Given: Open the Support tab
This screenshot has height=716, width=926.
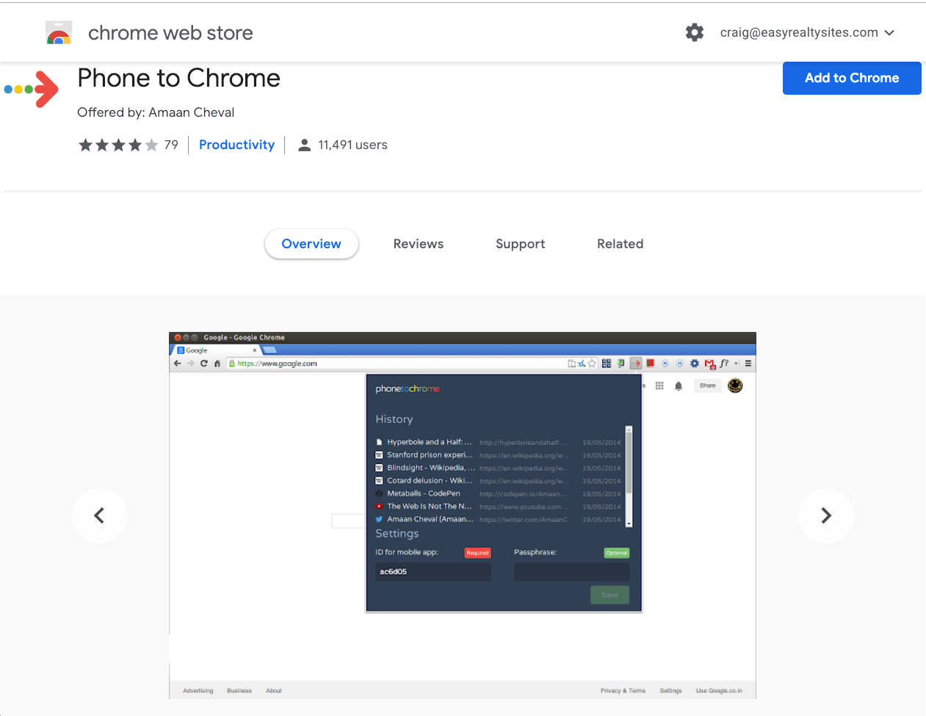Looking at the screenshot, I should click(x=520, y=243).
